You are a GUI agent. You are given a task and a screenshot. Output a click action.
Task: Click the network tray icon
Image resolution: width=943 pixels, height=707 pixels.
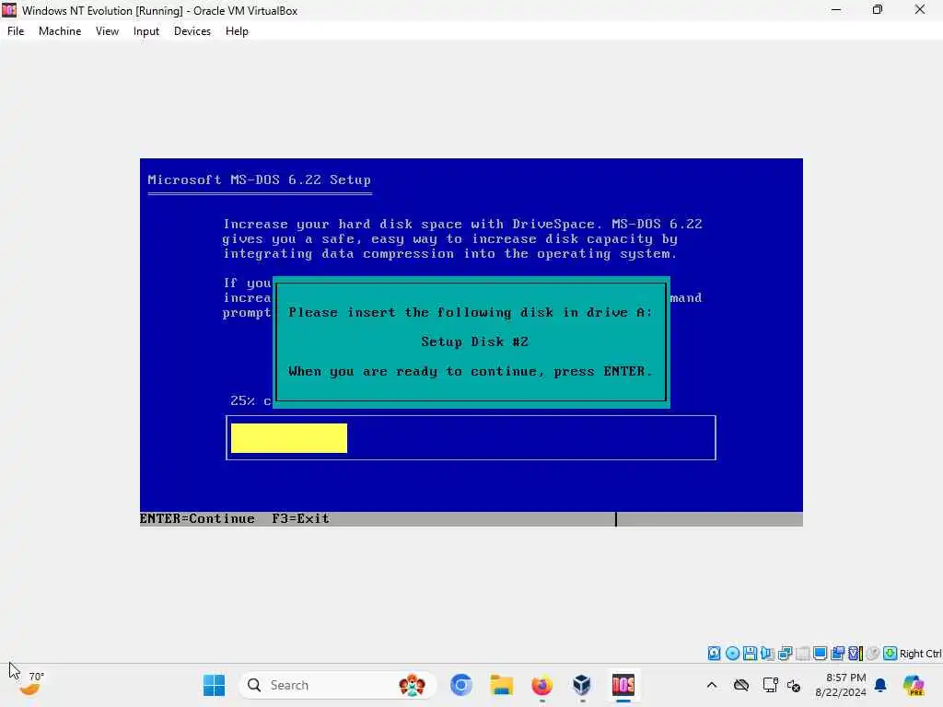click(771, 685)
